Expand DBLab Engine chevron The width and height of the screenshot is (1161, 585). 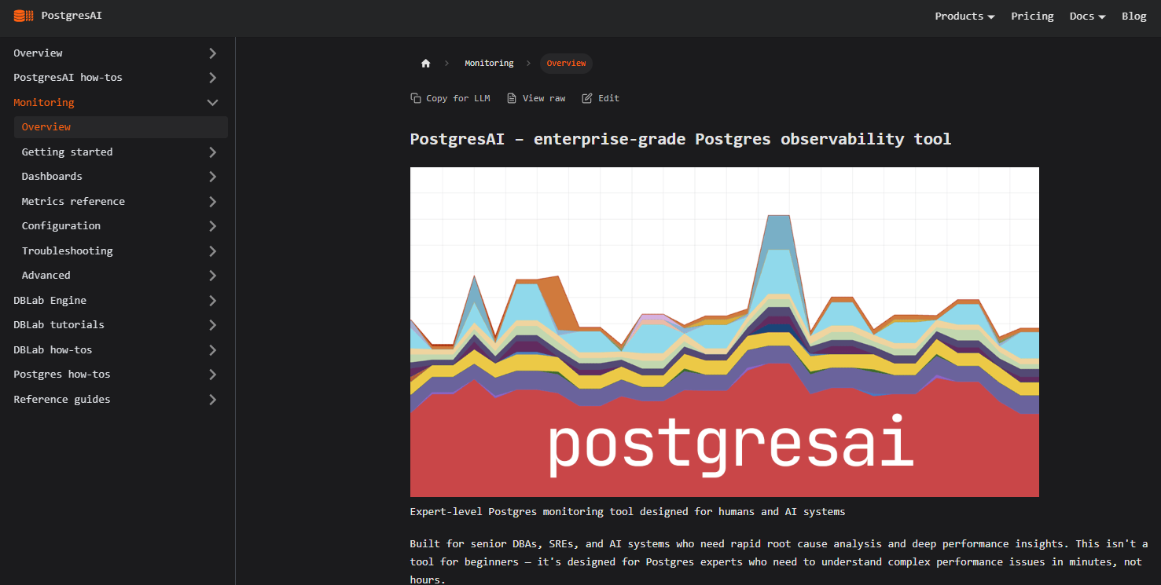(x=212, y=301)
